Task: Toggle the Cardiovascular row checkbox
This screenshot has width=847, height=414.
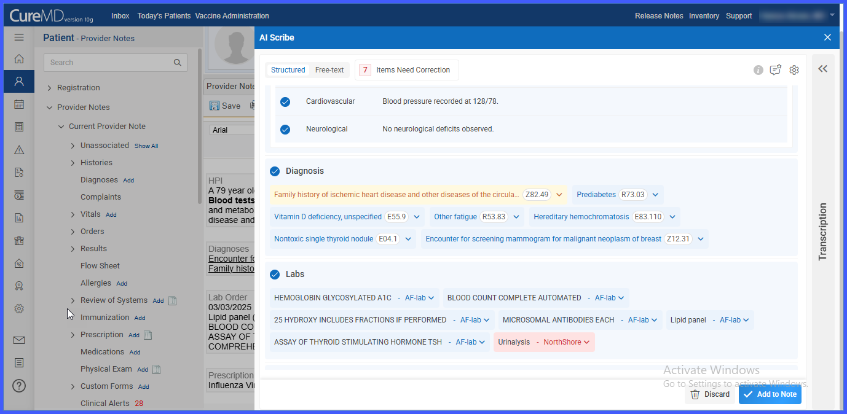Action: tap(285, 101)
